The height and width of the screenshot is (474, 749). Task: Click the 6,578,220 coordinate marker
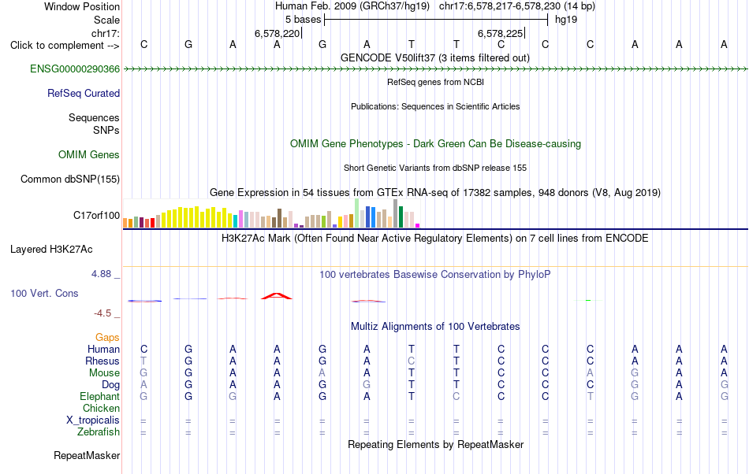pyautogui.click(x=277, y=33)
